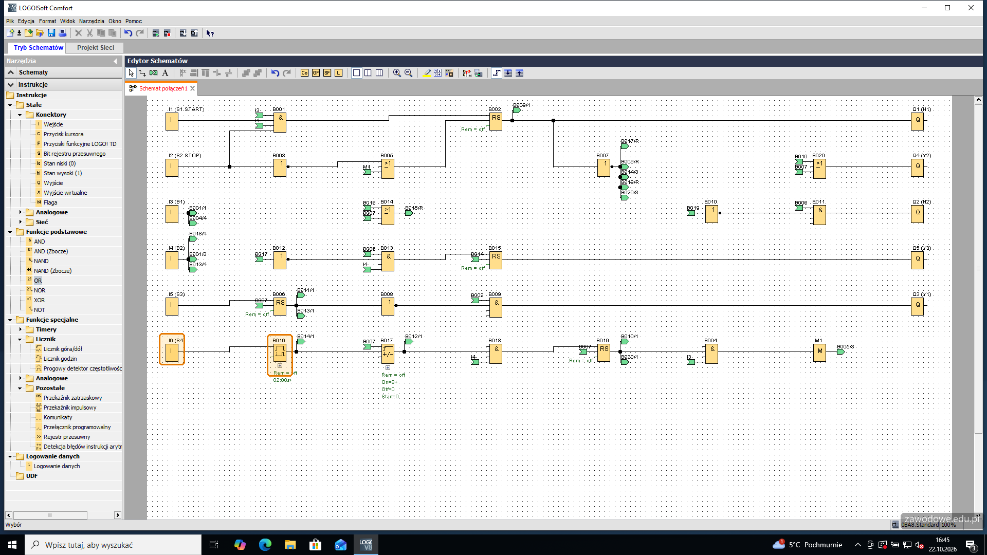This screenshot has height=555, width=987.
Task: Click the Special functions (SF) icon
Action: tap(327, 73)
